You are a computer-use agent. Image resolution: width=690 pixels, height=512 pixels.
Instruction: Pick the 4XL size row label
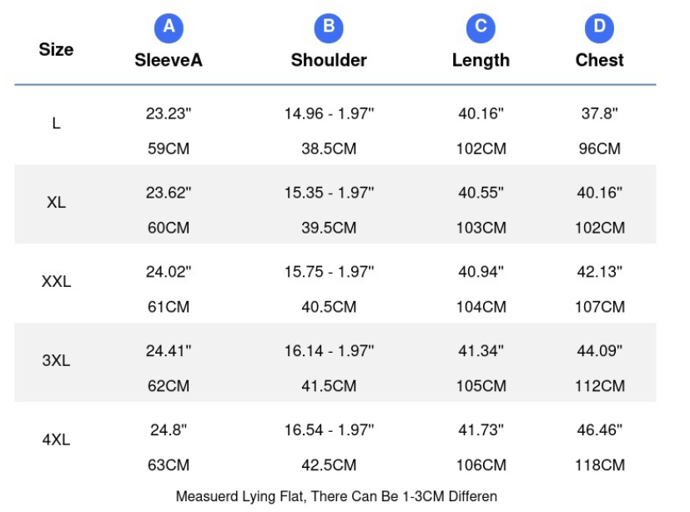[57, 439]
